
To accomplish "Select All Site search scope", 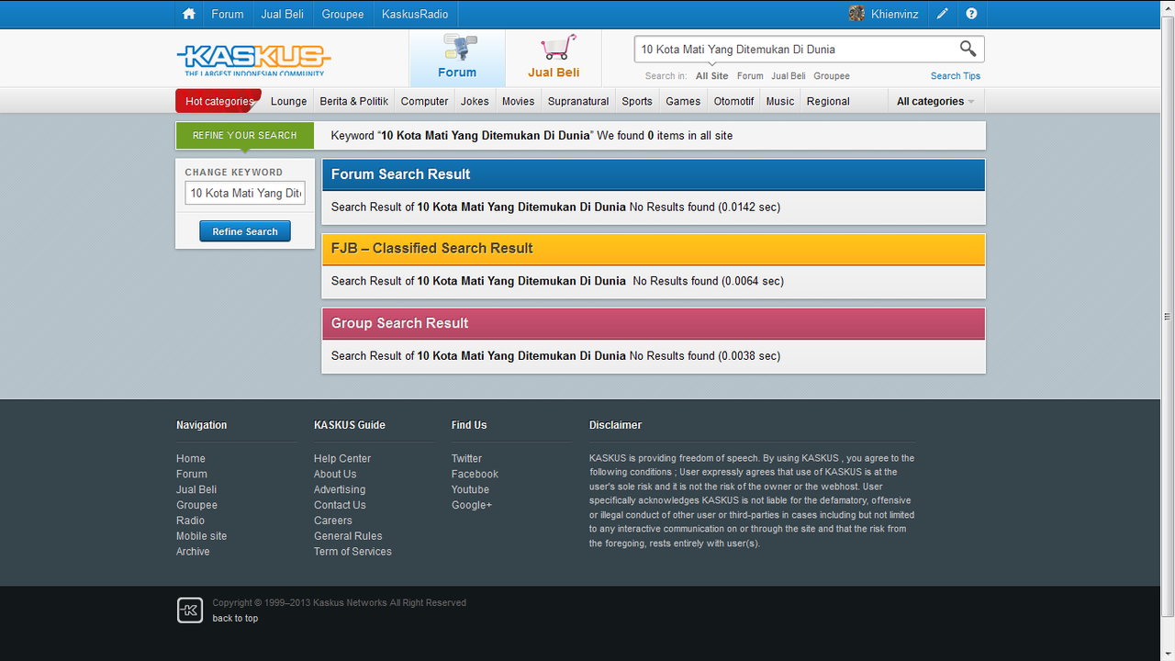I will (x=712, y=76).
